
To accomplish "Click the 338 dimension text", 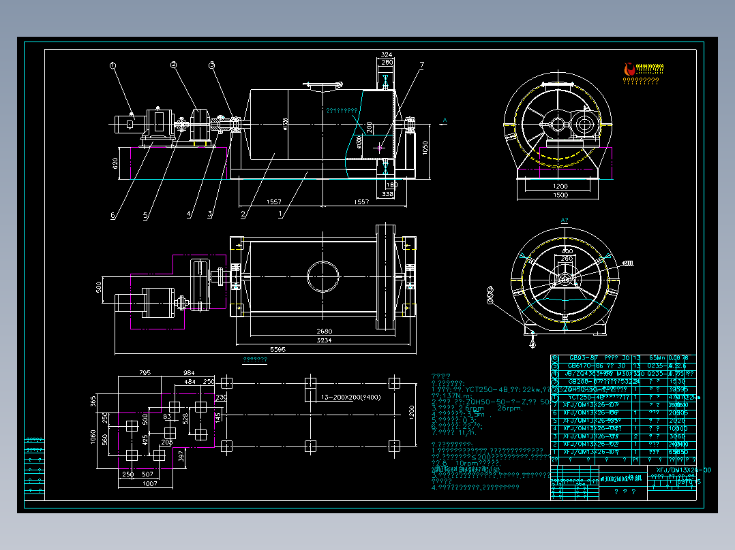I will point(388,194).
